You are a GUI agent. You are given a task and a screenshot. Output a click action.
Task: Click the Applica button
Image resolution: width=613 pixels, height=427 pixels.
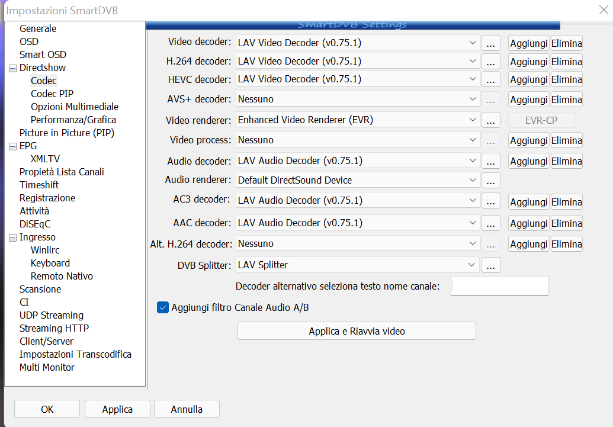[x=117, y=409]
